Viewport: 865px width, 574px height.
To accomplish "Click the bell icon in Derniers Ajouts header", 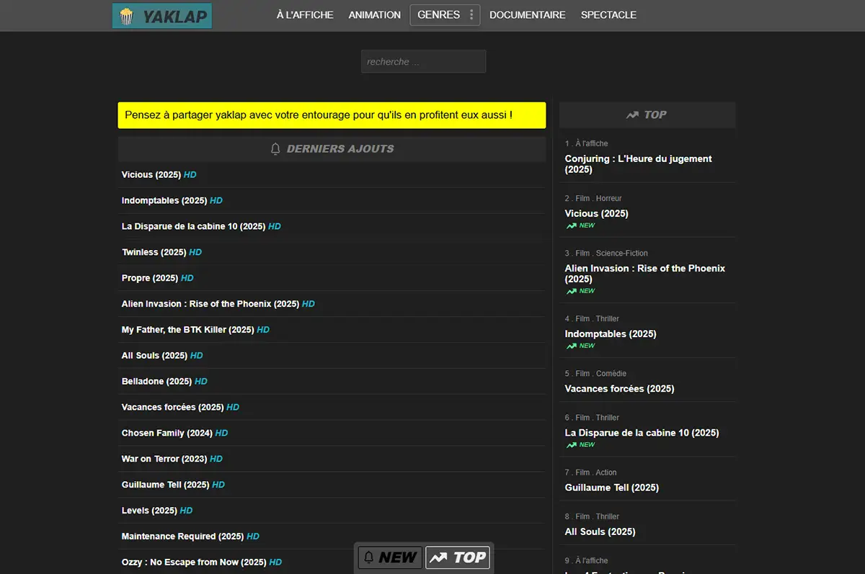I will (275, 149).
